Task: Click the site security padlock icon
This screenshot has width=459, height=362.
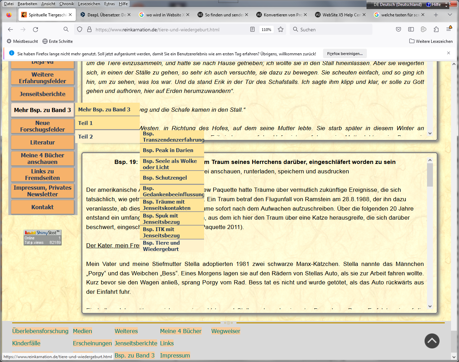Action: coord(89,30)
